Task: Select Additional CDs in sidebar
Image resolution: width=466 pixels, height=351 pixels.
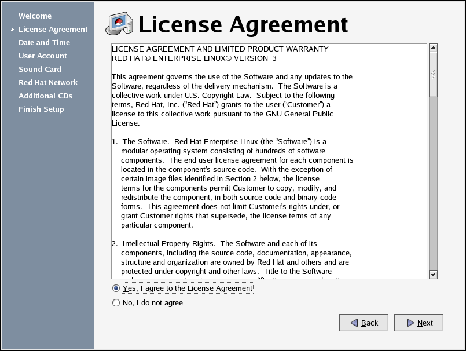Action: coord(45,96)
